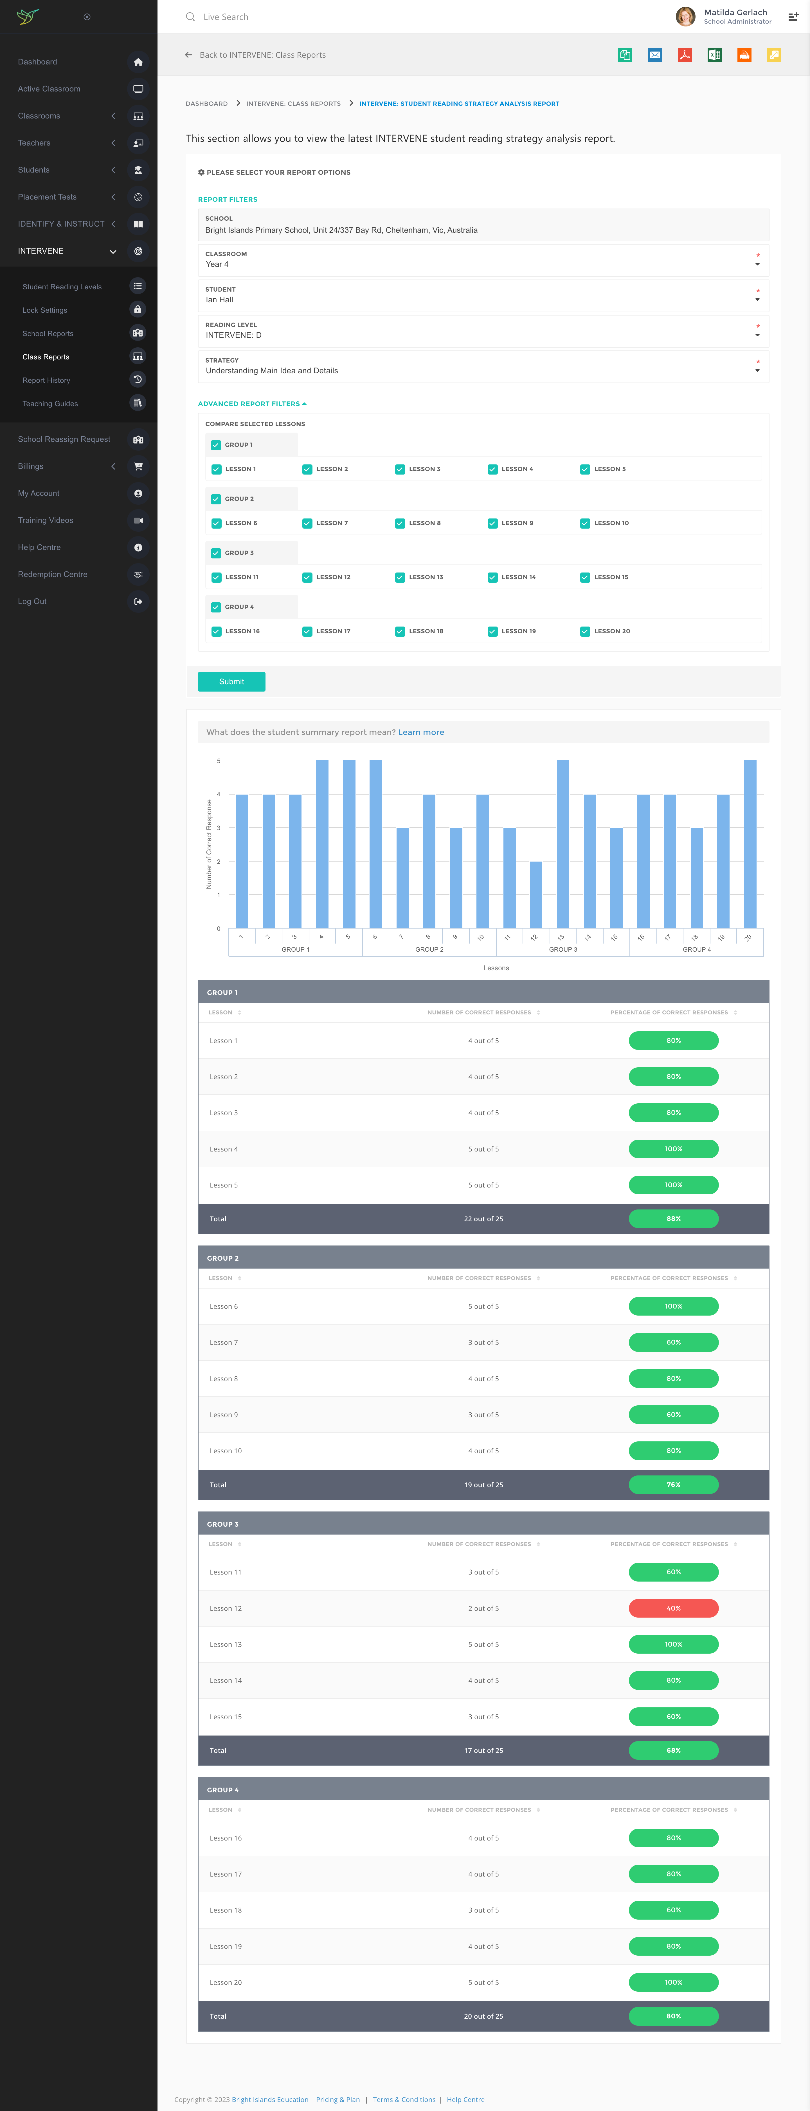Uncheck the Group 1 checkbox
810x2111 pixels.
point(216,445)
